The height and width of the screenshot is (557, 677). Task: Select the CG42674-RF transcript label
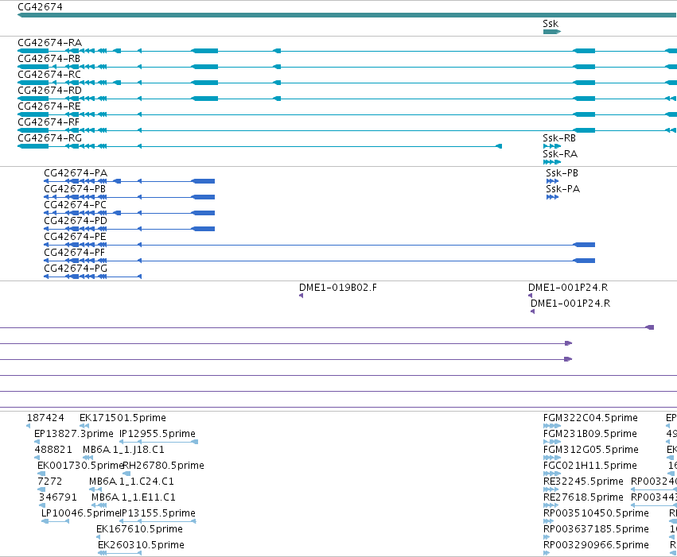[49, 122]
